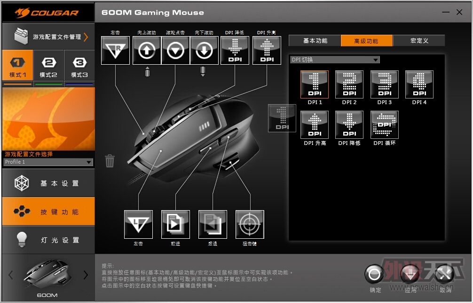Go to 基本设置 basic settings
The image size is (473, 303).
[x=48, y=183]
